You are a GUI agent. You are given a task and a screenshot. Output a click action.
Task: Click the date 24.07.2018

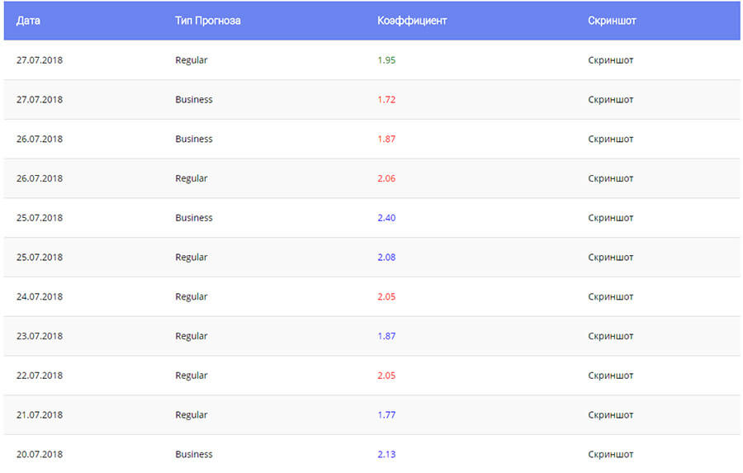[40, 296]
